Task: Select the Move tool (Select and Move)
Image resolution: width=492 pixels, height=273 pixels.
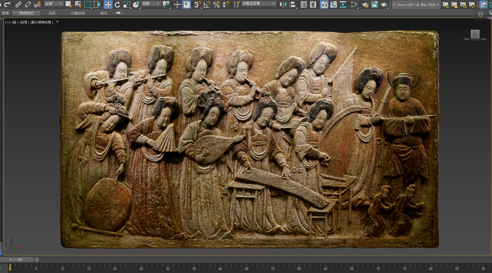Action: point(108,4)
